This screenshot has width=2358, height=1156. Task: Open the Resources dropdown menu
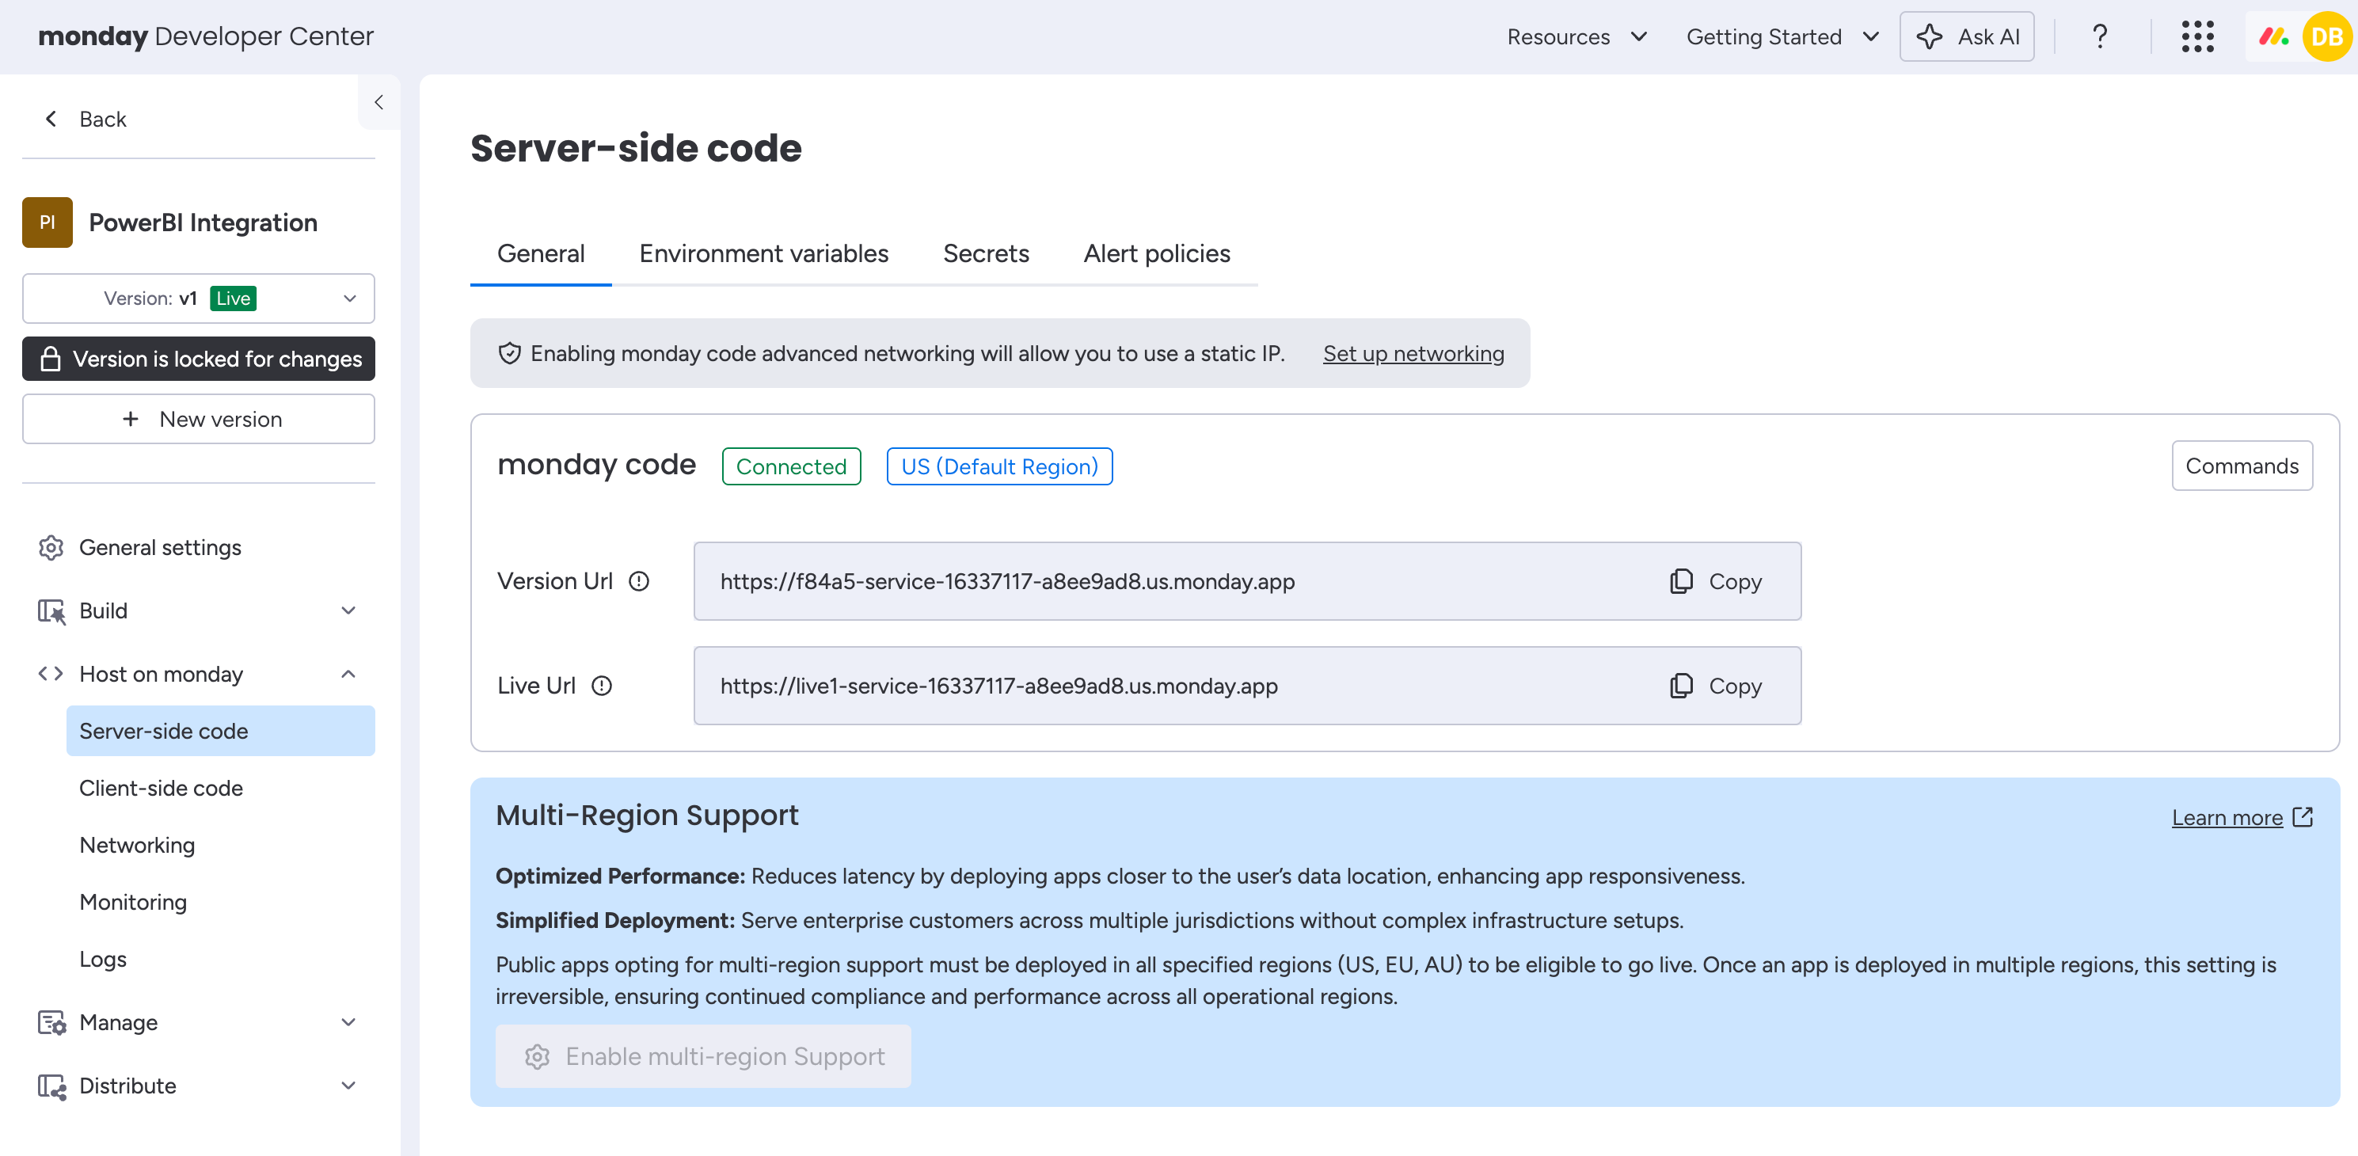tap(1576, 36)
